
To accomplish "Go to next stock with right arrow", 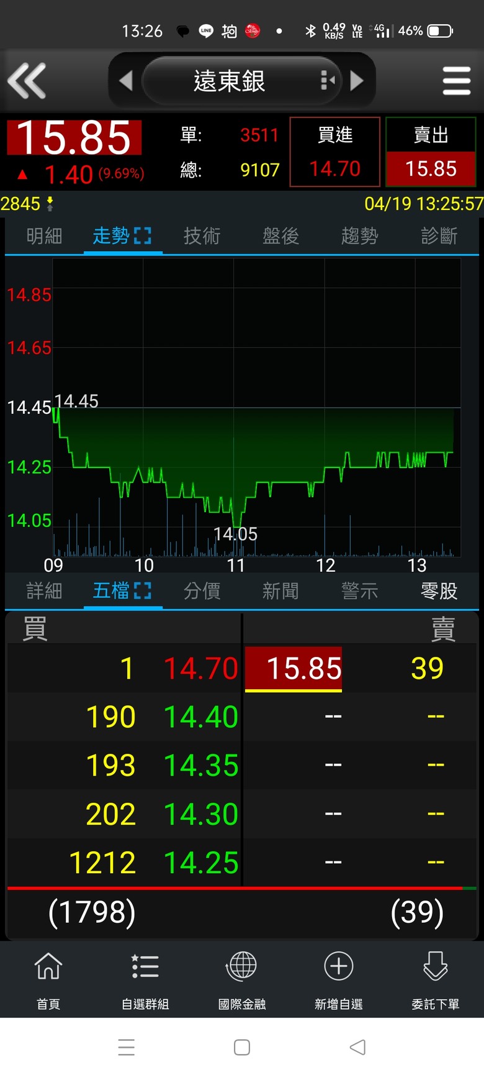I will tap(357, 81).
